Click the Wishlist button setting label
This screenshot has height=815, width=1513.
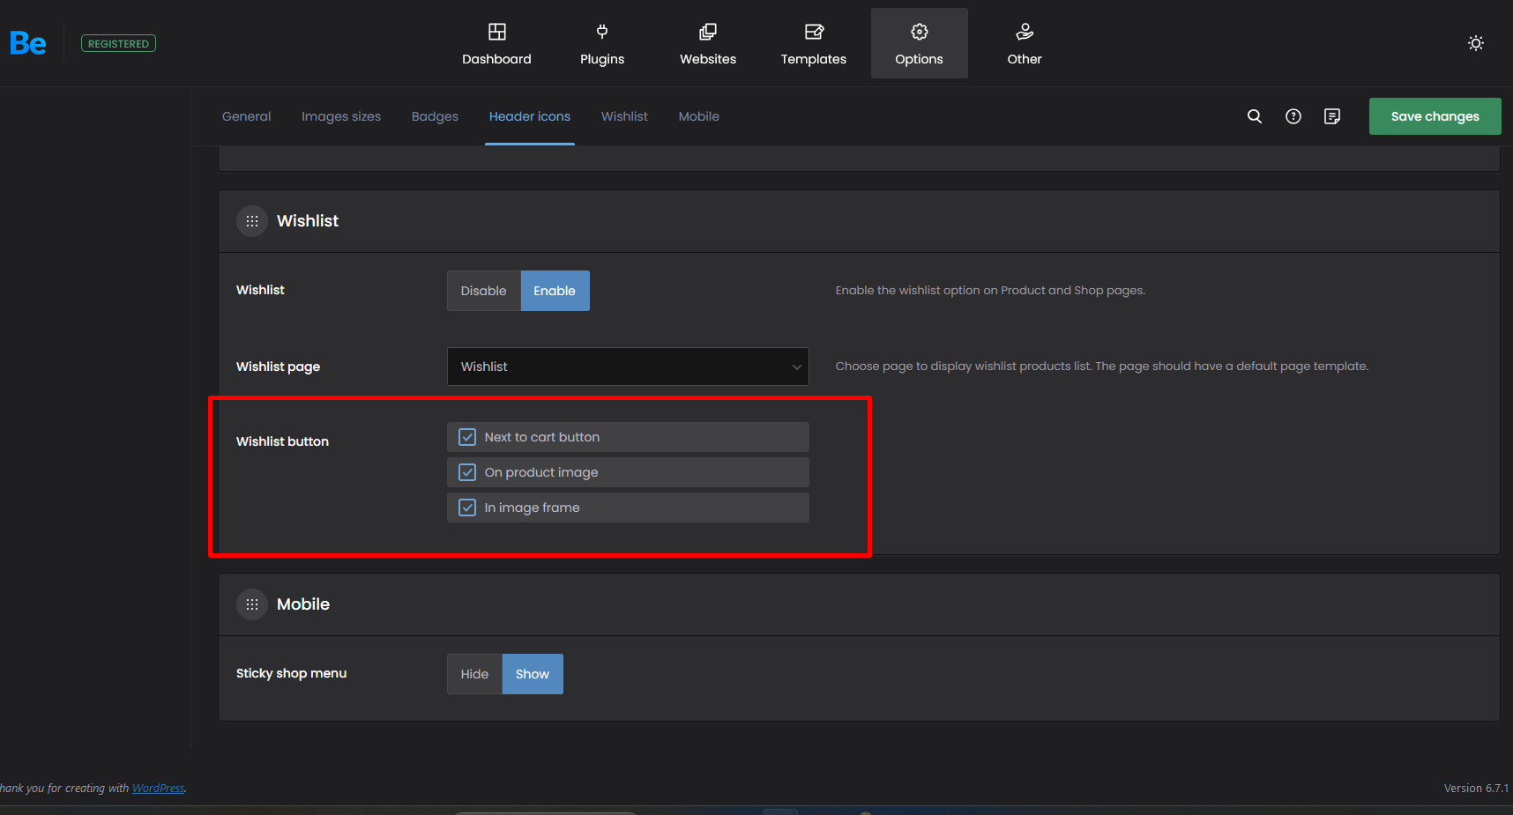coord(282,441)
